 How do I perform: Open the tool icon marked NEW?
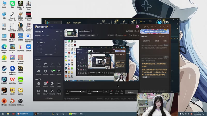52,71
